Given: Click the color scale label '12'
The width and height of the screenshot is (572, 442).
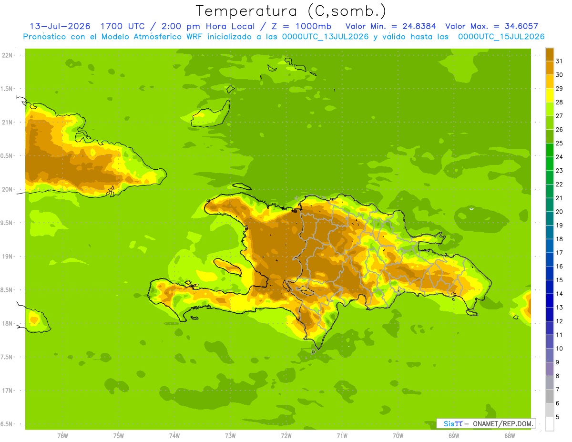Looking at the screenshot, I should coord(559,321).
